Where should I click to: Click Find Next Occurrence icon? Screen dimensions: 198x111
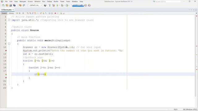tap(33, 13)
